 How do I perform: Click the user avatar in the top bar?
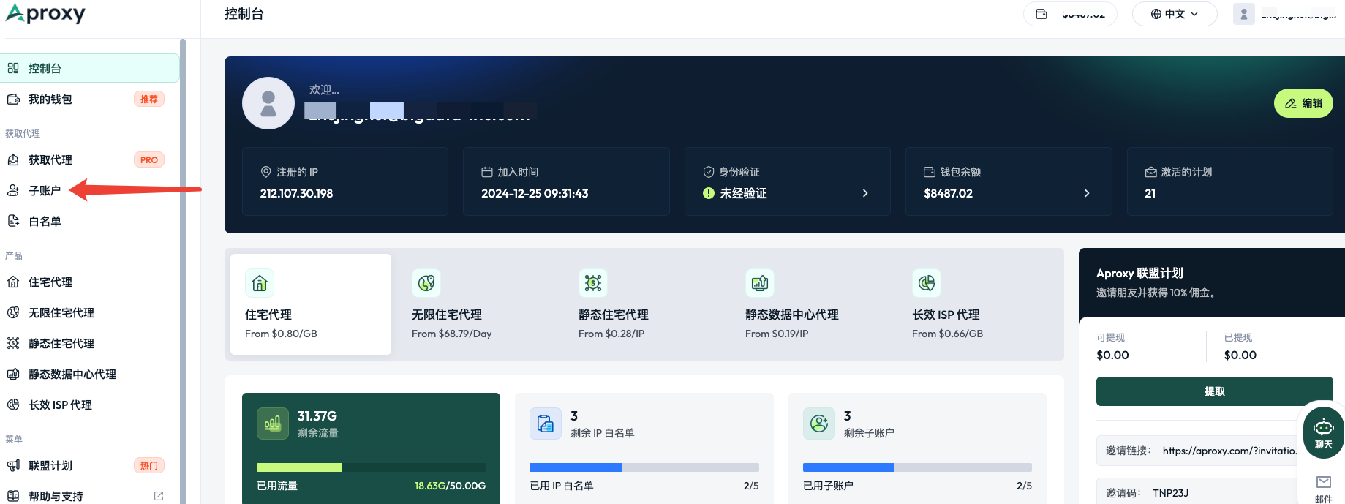(1244, 14)
